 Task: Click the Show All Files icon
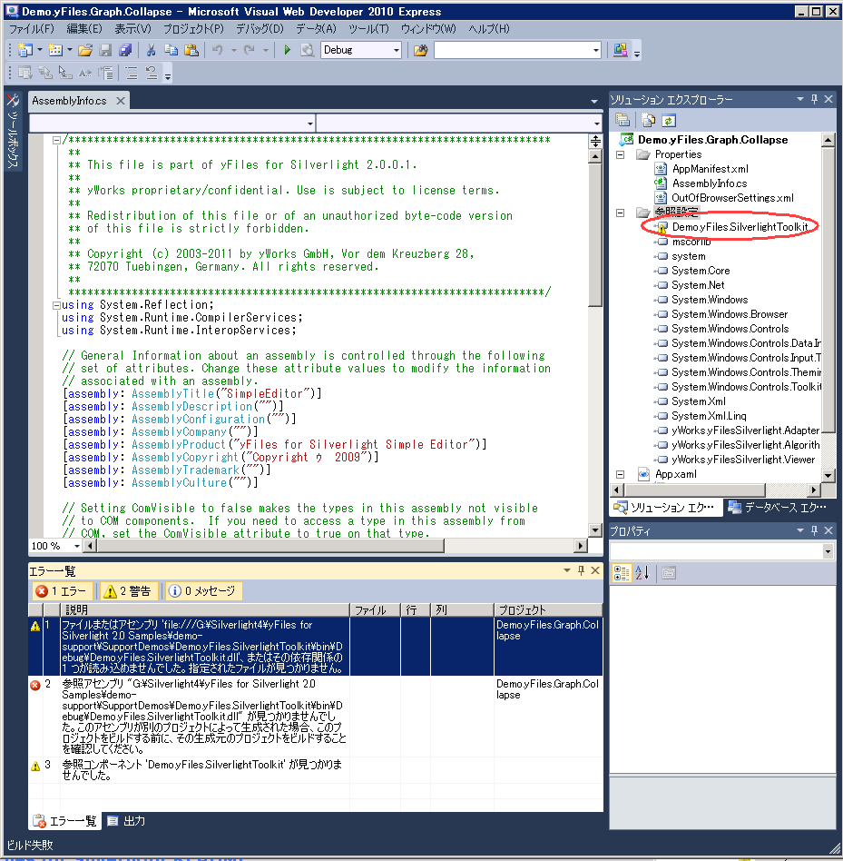coord(649,120)
